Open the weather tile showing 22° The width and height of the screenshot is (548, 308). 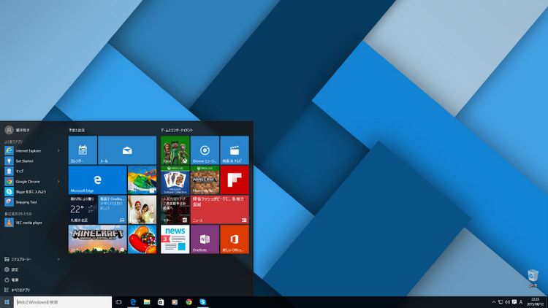[x=83, y=209]
